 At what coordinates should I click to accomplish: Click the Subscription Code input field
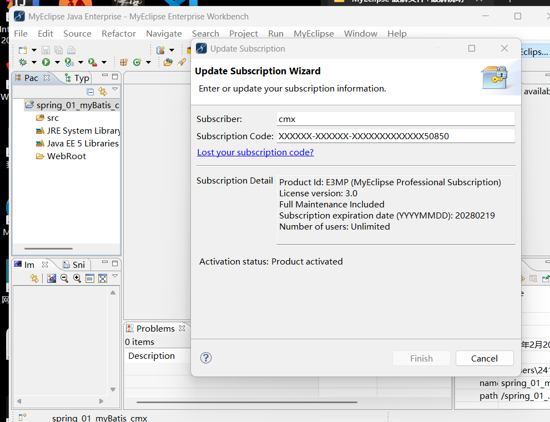coord(396,136)
